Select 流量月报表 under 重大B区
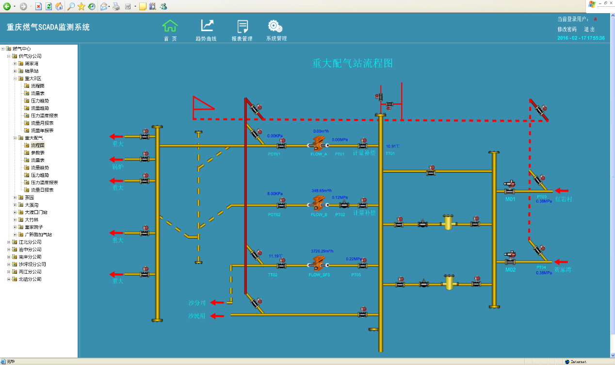 tap(42, 123)
